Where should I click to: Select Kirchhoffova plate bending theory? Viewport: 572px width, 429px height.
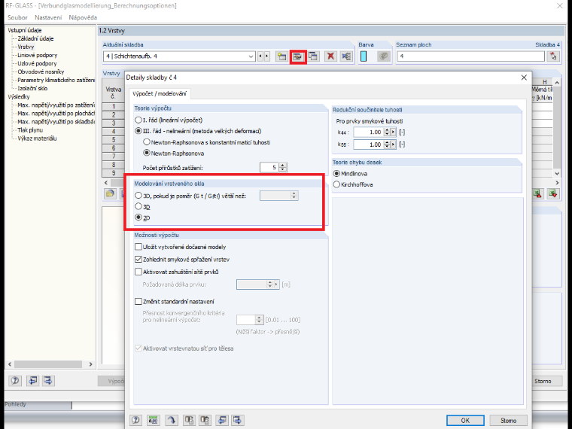click(336, 184)
